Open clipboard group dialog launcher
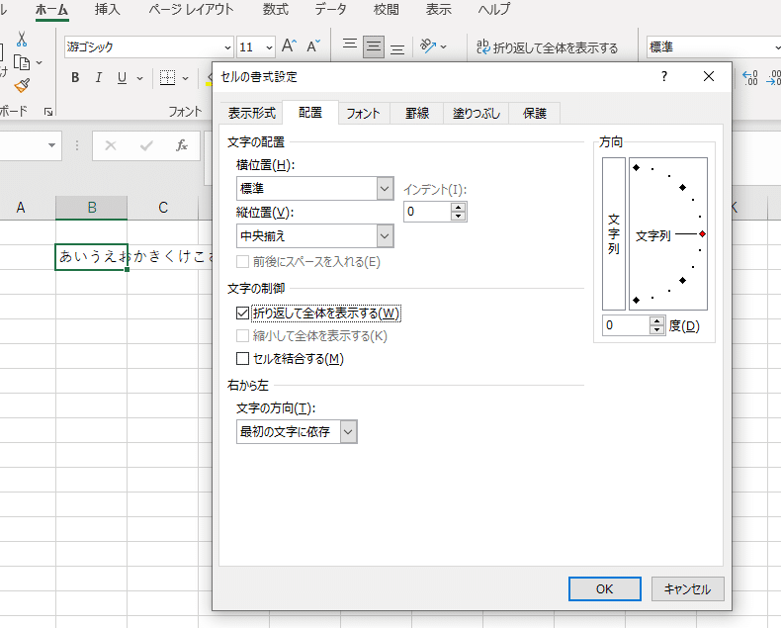This screenshot has width=781, height=628. [x=48, y=112]
